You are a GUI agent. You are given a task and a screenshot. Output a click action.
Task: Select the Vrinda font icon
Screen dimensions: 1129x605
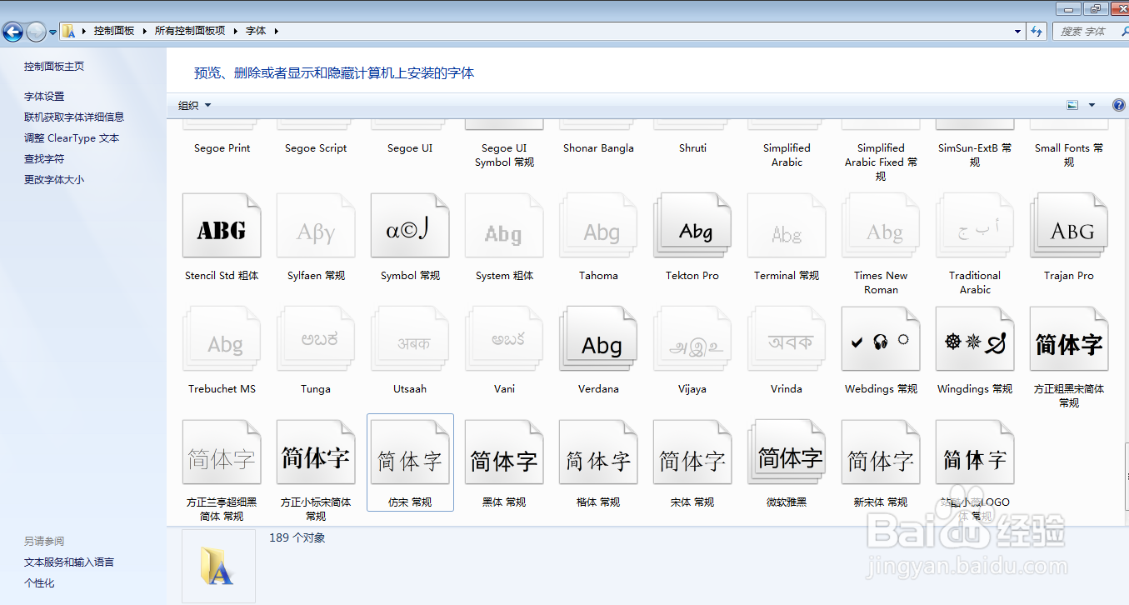point(787,339)
